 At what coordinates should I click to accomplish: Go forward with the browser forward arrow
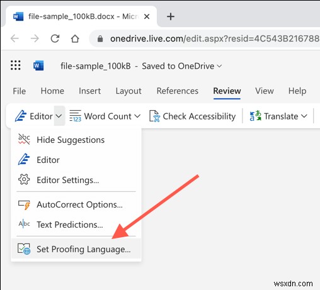35,38
